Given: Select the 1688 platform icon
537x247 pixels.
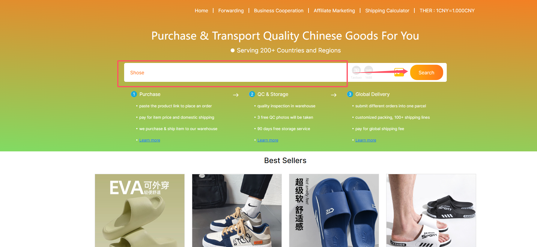Looking at the screenshot, I should click(x=368, y=70).
